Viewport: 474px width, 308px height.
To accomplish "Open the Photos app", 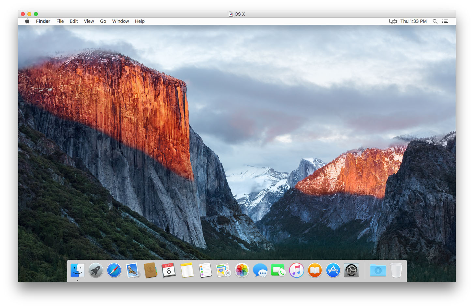I will pyautogui.click(x=242, y=270).
